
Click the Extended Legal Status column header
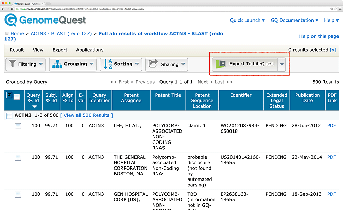pos(277,100)
